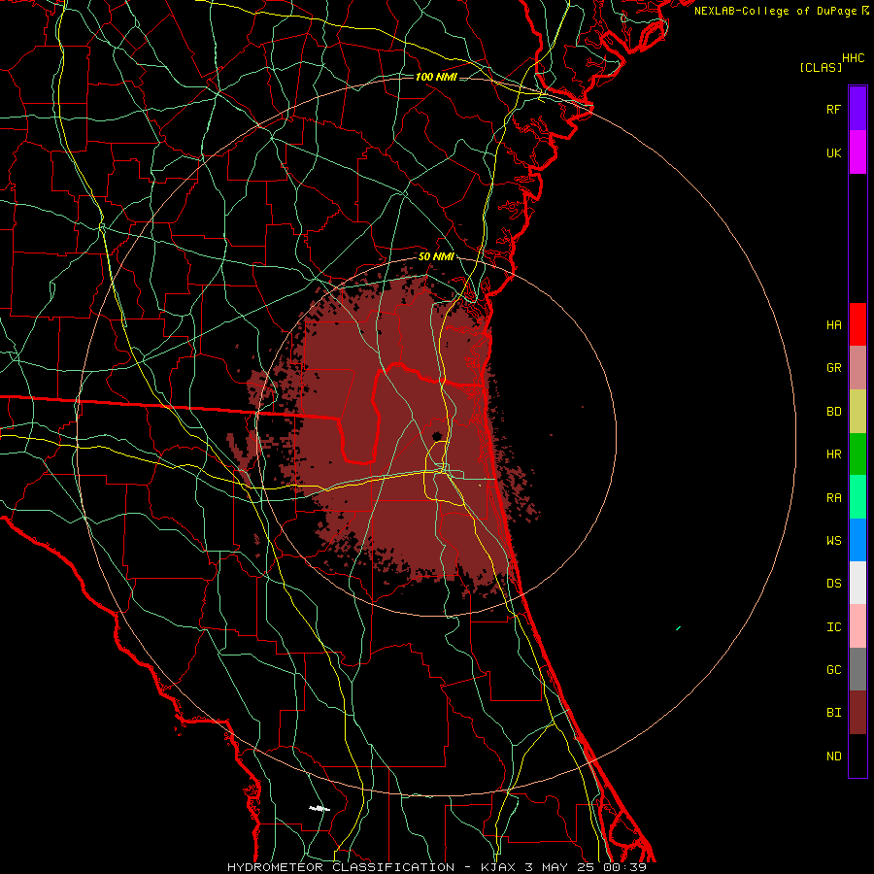Click the ND black legend swatch
This screenshot has width=874, height=874.
857,756
